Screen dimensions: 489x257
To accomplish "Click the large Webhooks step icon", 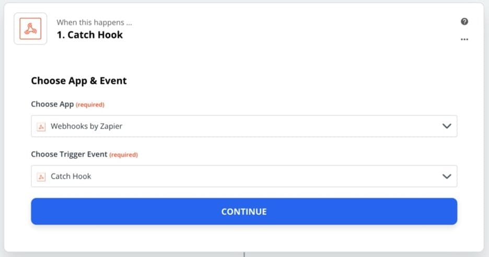I will click(x=30, y=29).
